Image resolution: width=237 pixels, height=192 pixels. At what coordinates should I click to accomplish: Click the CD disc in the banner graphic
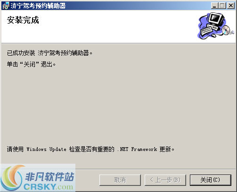point(226,30)
